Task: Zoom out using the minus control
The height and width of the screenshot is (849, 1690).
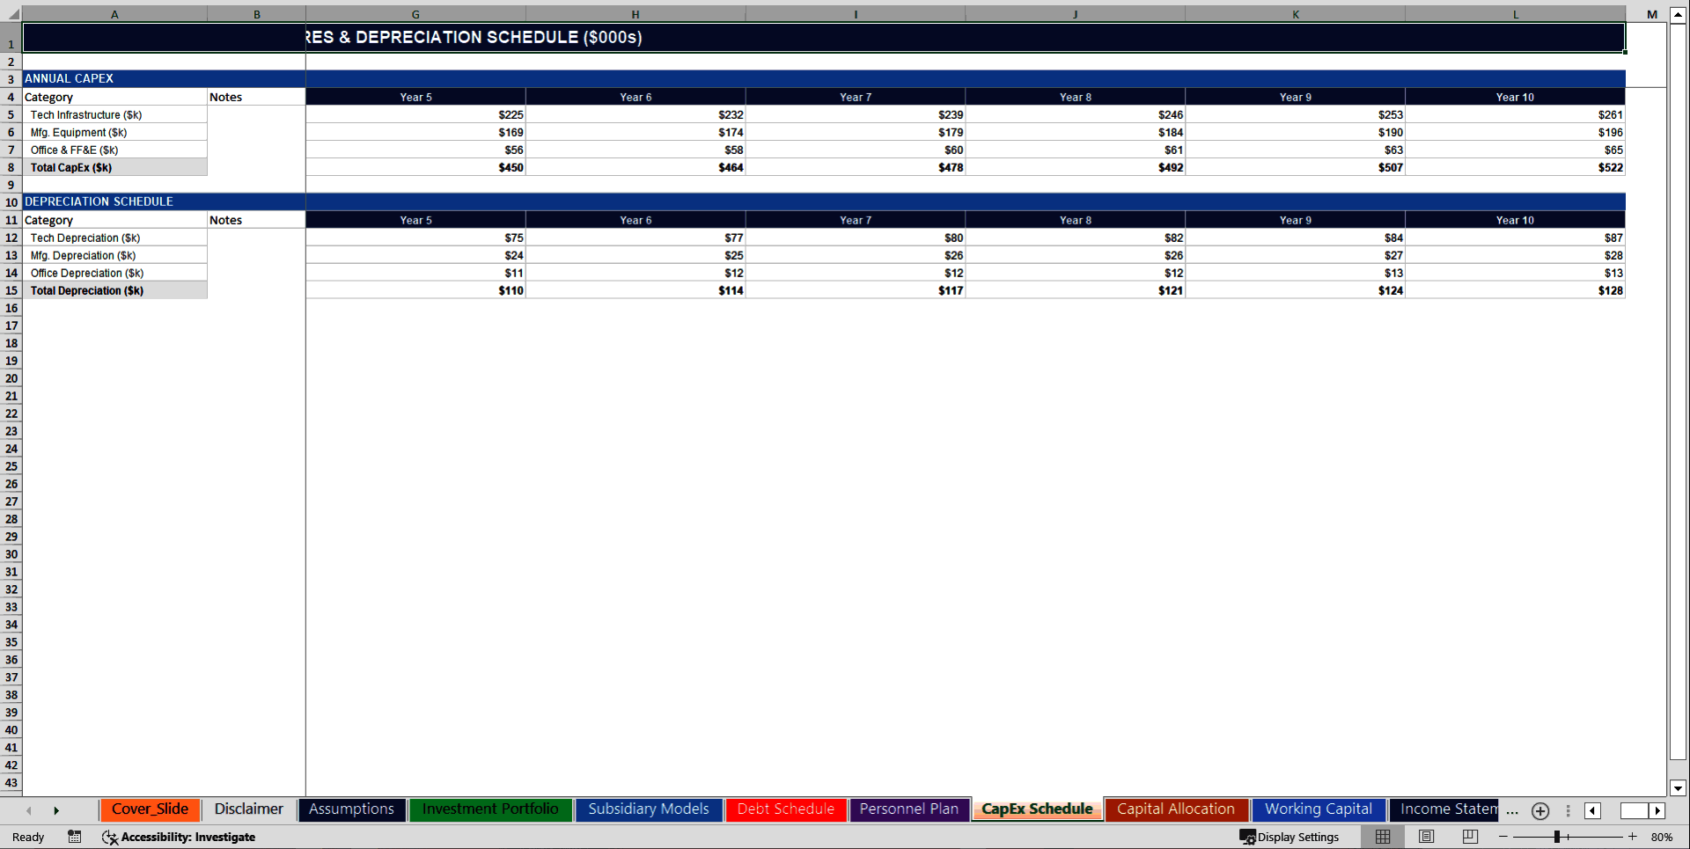Action: click(x=1503, y=837)
